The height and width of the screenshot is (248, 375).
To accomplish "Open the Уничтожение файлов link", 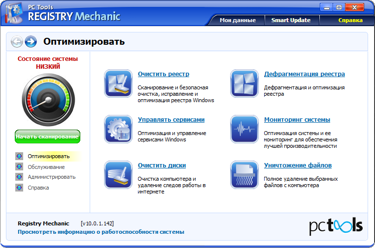I will coord(298,165).
